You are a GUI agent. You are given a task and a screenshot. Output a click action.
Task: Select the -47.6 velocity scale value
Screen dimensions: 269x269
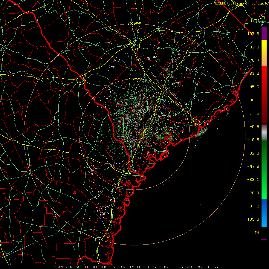click(x=253, y=166)
